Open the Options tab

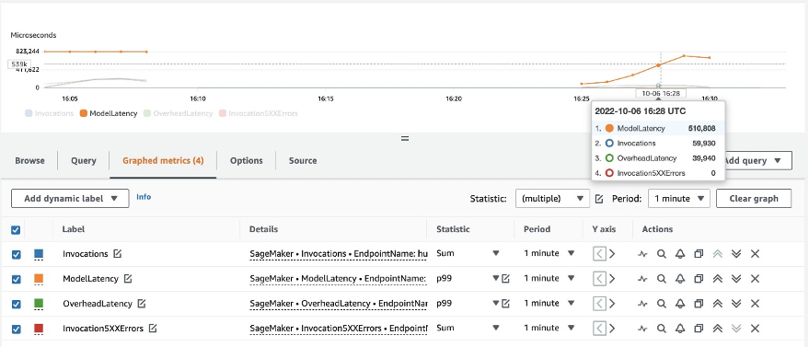(x=246, y=160)
